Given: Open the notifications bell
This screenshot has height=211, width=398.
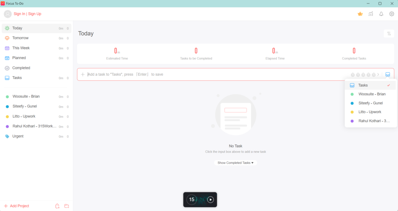Looking at the screenshot, I should tap(381, 14).
